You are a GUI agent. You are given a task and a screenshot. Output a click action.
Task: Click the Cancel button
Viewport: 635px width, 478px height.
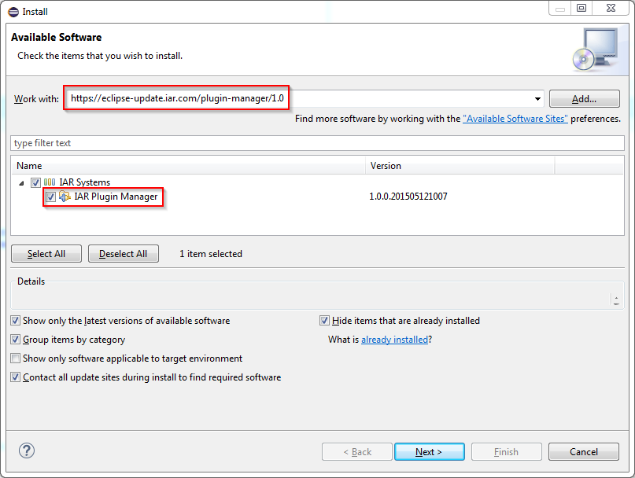coord(584,452)
